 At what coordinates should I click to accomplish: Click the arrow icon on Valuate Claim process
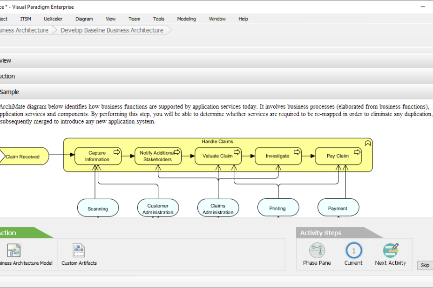coord(237,151)
